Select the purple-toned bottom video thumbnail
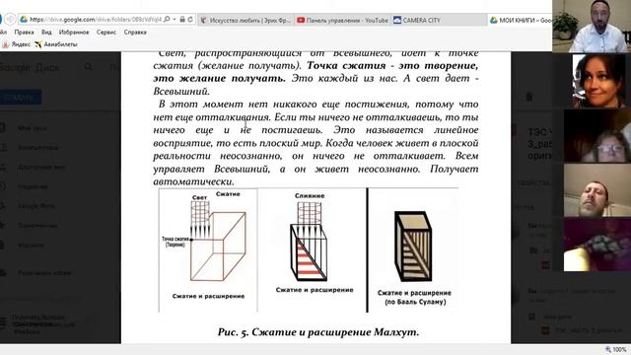This screenshot has width=631, height=355. tap(597, 245)
